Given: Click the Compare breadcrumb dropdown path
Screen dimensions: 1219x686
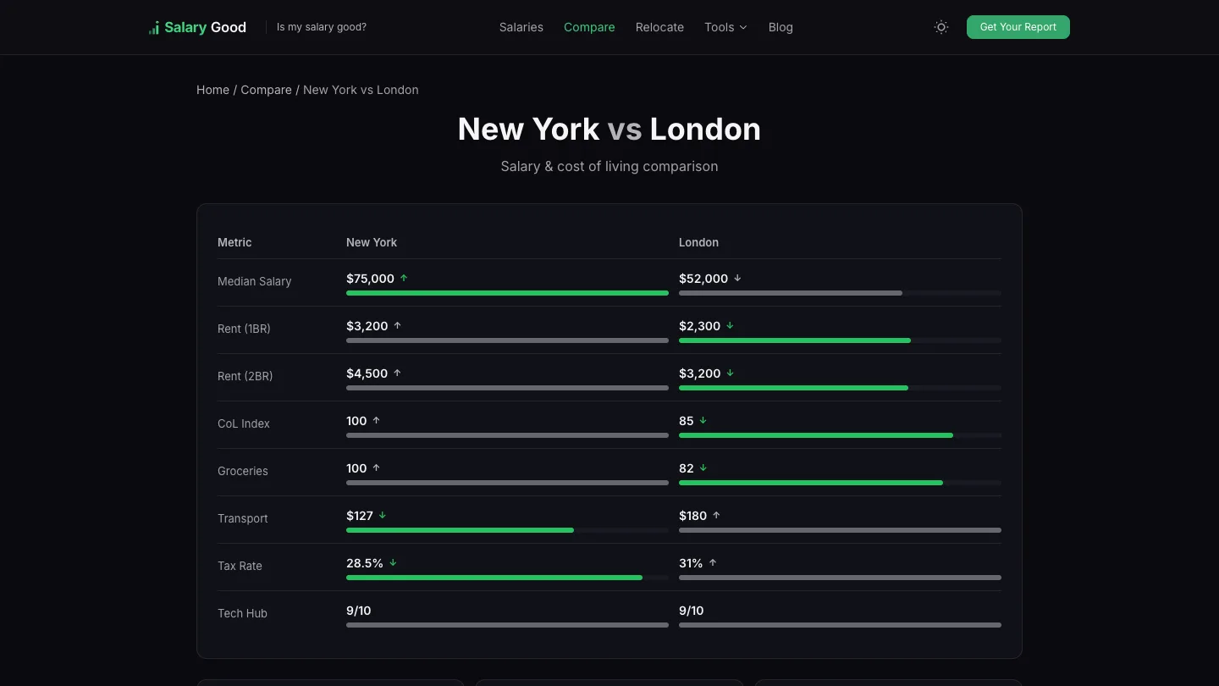Looking at the screenshot, I should pos(266,90).
